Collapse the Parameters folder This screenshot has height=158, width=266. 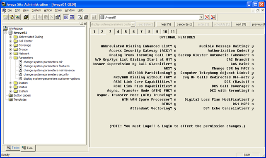coord(10,58)
